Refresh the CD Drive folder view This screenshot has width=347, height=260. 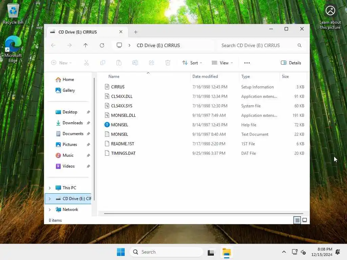(102, 45)
